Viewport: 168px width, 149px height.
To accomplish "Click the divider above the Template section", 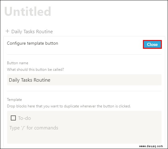I will pyautogui.click(x=84, y=91).
